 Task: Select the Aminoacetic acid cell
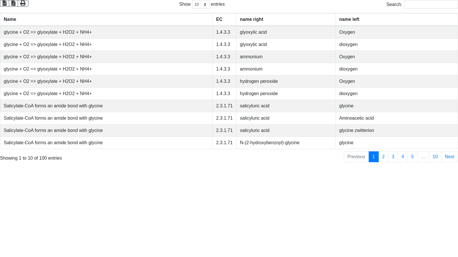[356, 118]
